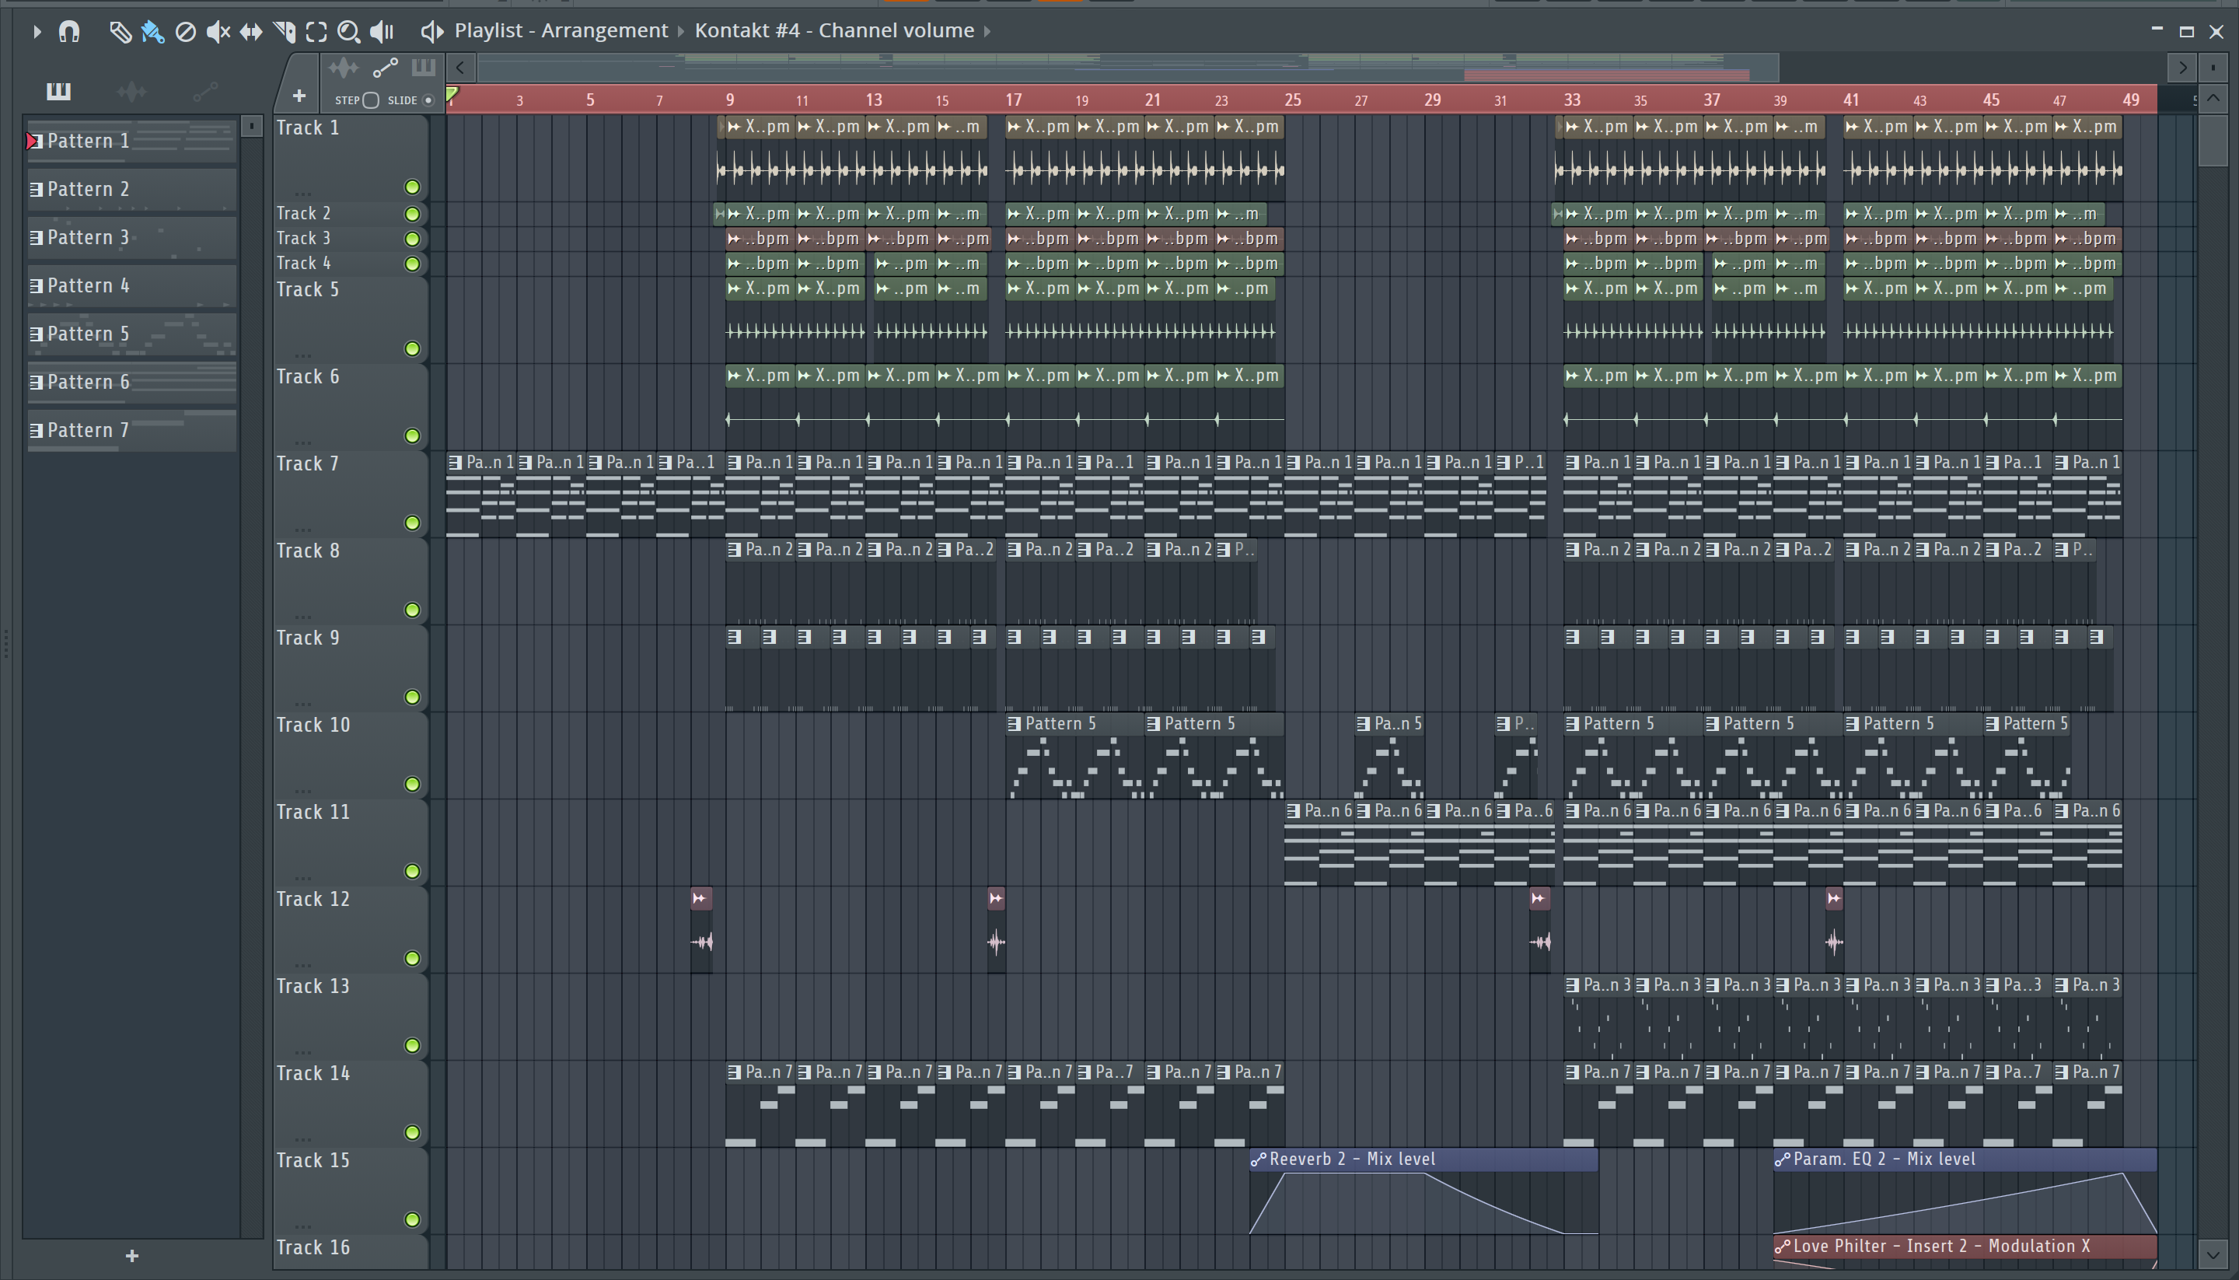Mute Track 15 with its green LED
The image size is (2239, 1280).
pos(412,1219)
